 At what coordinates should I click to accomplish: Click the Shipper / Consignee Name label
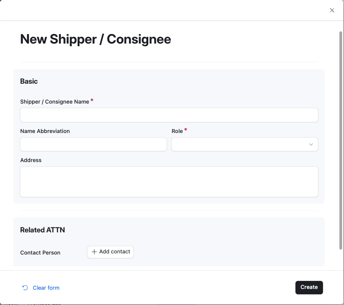(55, 102)
